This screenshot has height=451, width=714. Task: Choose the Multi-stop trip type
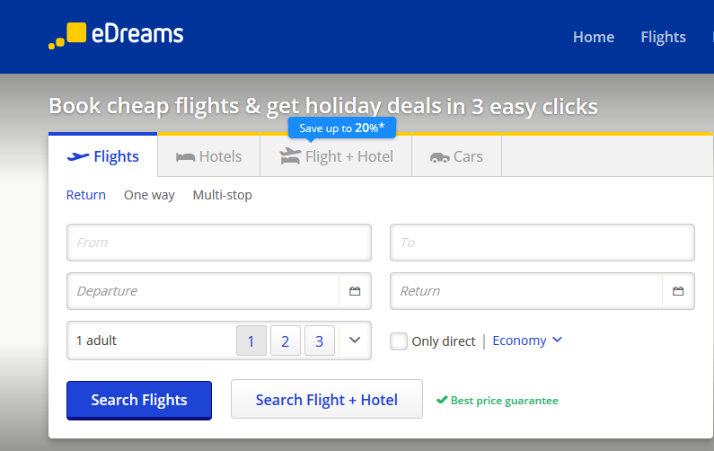coord(222,195)
